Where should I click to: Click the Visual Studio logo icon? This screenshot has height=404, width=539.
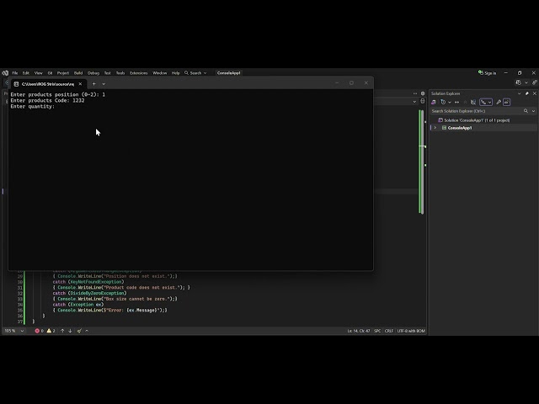[5, 73]
